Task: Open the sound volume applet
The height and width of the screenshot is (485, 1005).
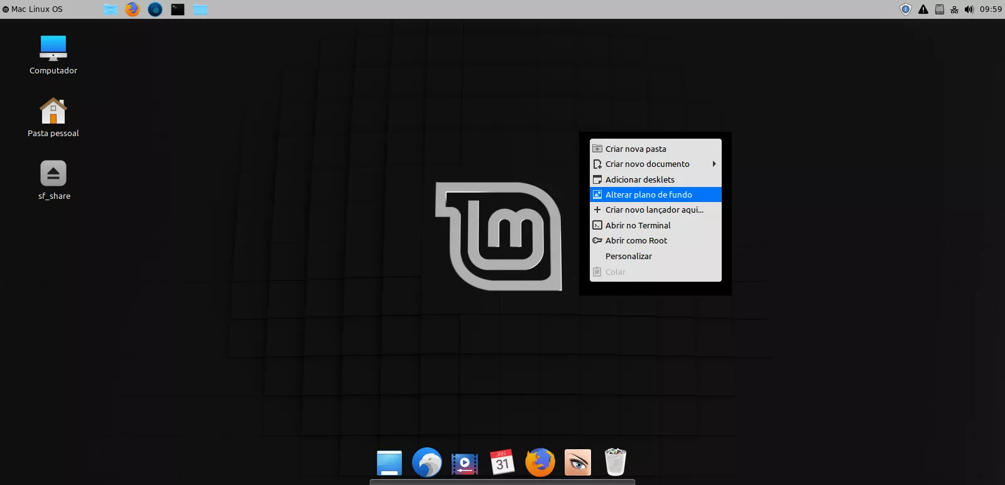Action: click(x=969, y=9)
